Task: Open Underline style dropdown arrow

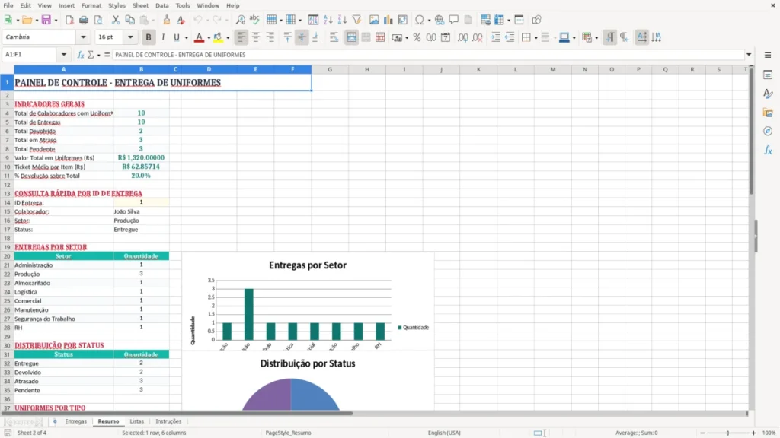Action: 187,38
